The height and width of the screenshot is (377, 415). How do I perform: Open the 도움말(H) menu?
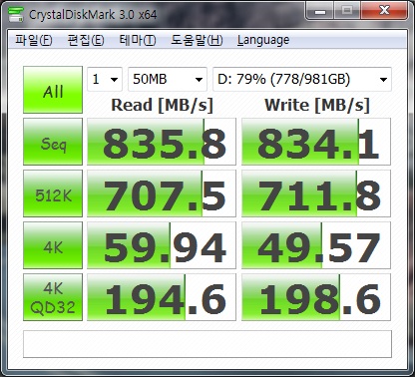pos(197,40)
